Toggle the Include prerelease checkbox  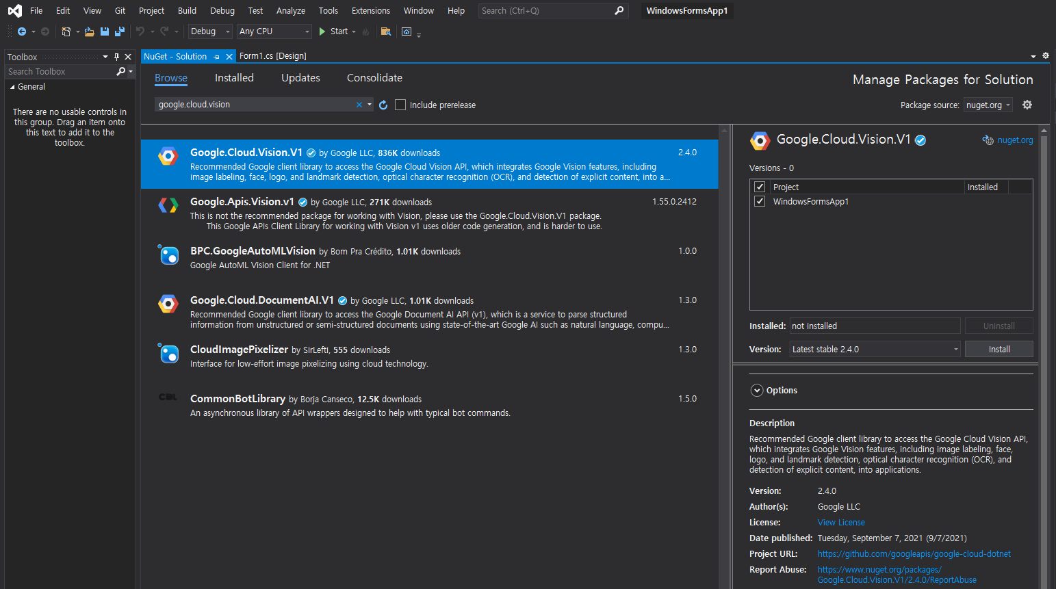pos(400,105)
